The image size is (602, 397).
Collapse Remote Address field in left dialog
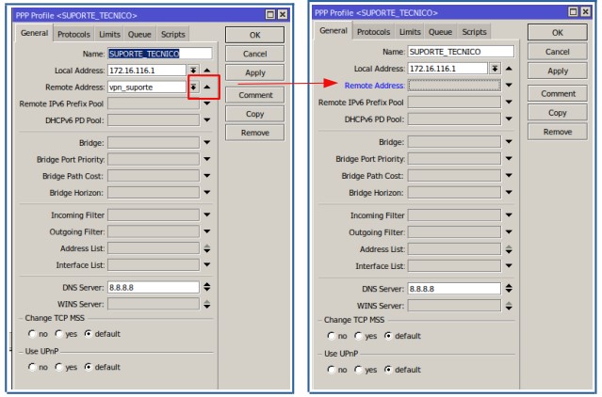pyautogui.click(x=207, y=87)
